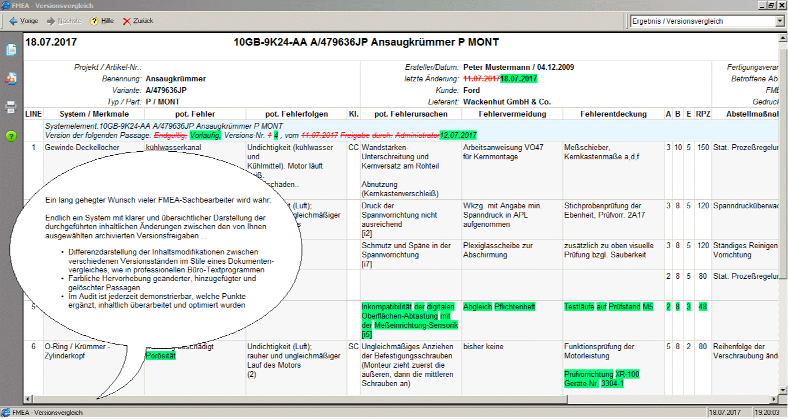
Task: Click the highlighted 12.07.2017 version date
Action: (458, 135)
